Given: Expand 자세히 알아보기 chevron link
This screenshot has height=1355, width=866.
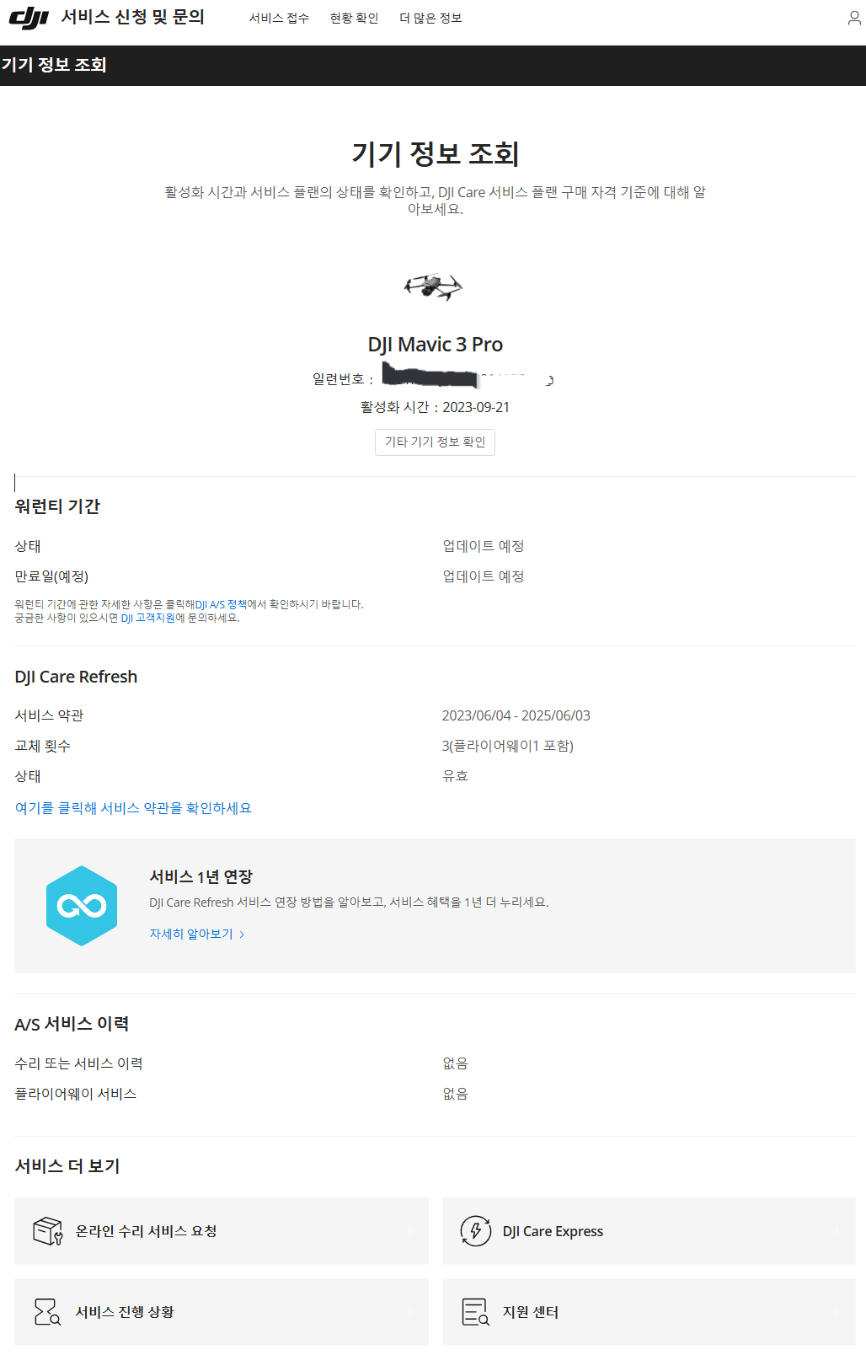Looking at the screenshot, I should (197, 934).
